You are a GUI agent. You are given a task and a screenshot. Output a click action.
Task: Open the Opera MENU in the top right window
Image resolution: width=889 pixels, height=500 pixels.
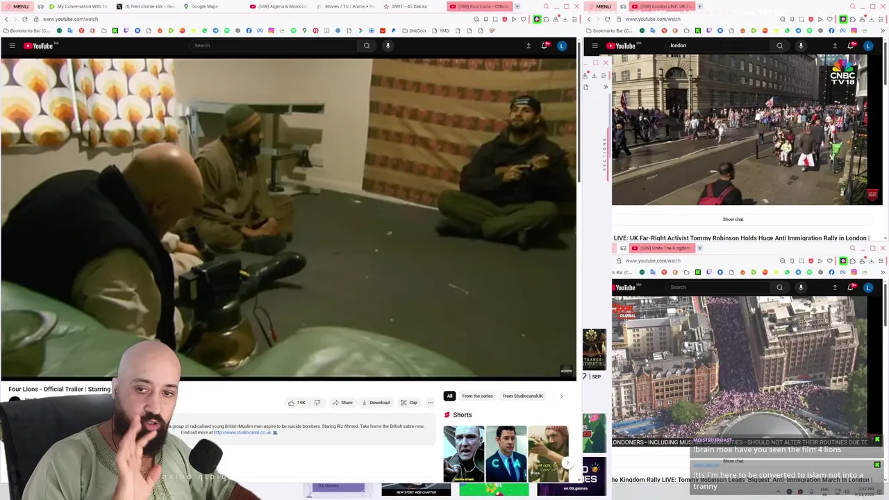coord(599,6)
